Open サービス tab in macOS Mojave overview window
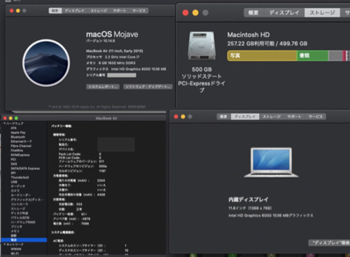Image resolution: width=350 pixels, height=257 pixels. (139, 10)
